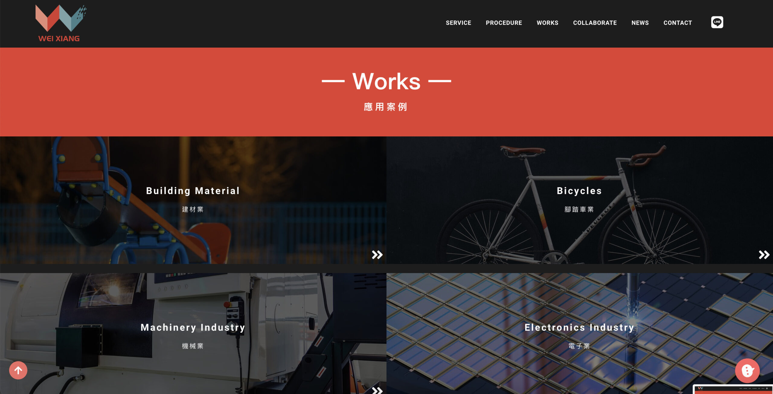This screenshot has height=394, width=773.
Task: Open the Building Material title link
Action: [x=193, y=191]
